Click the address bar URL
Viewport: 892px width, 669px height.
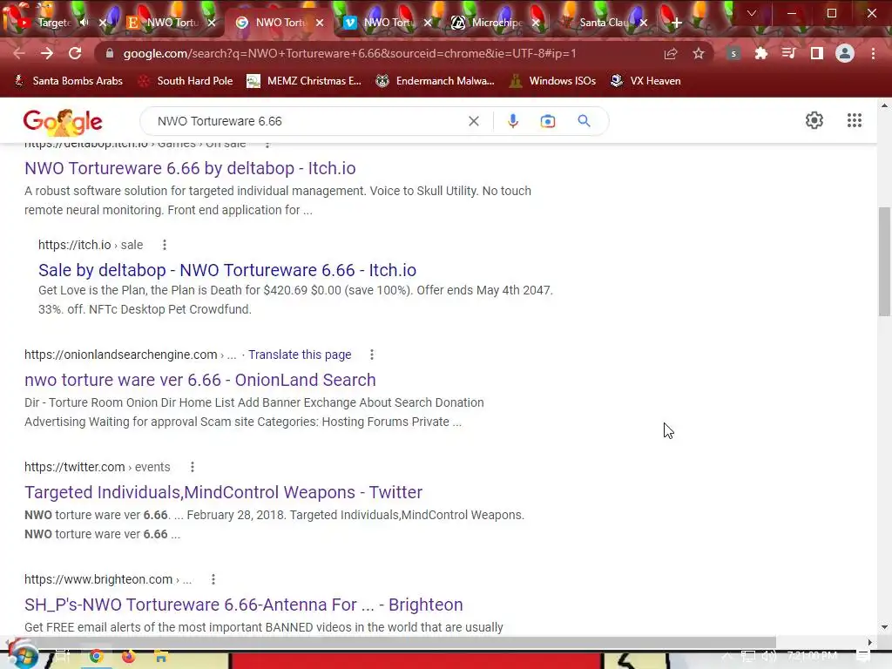(x=349, y=53)
